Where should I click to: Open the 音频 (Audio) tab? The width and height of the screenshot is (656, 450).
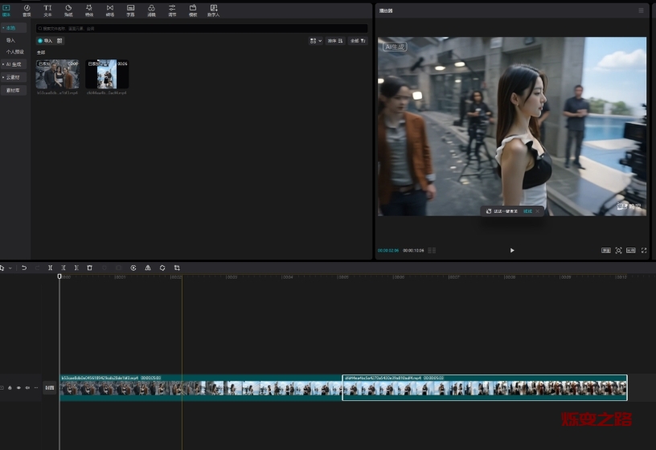pos(27,10)
